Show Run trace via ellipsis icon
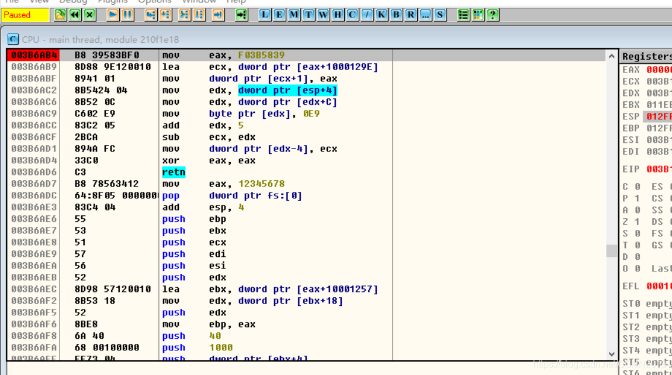This screenshot has height=375, width=672. [425, 15]
